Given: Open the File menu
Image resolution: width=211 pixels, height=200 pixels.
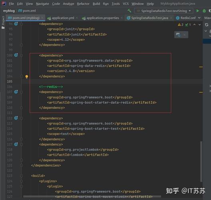Looking at the screenshot, I should tap(11, 4).
